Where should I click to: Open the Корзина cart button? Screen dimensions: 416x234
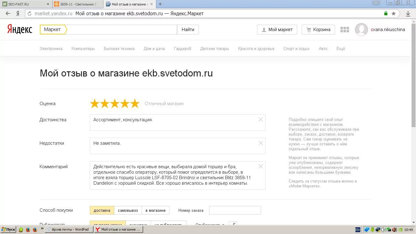tap(318, 30)
